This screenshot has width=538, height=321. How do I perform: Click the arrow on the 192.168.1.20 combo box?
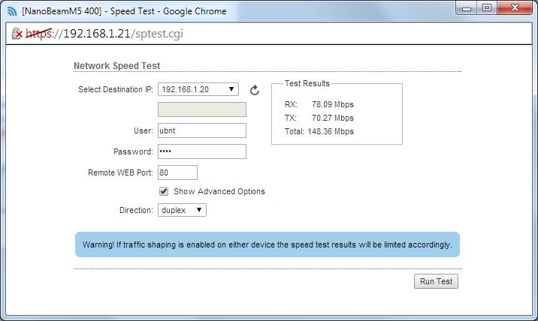pos(231,89)
